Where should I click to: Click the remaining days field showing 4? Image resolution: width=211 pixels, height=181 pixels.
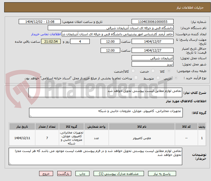tap(80, 41)
